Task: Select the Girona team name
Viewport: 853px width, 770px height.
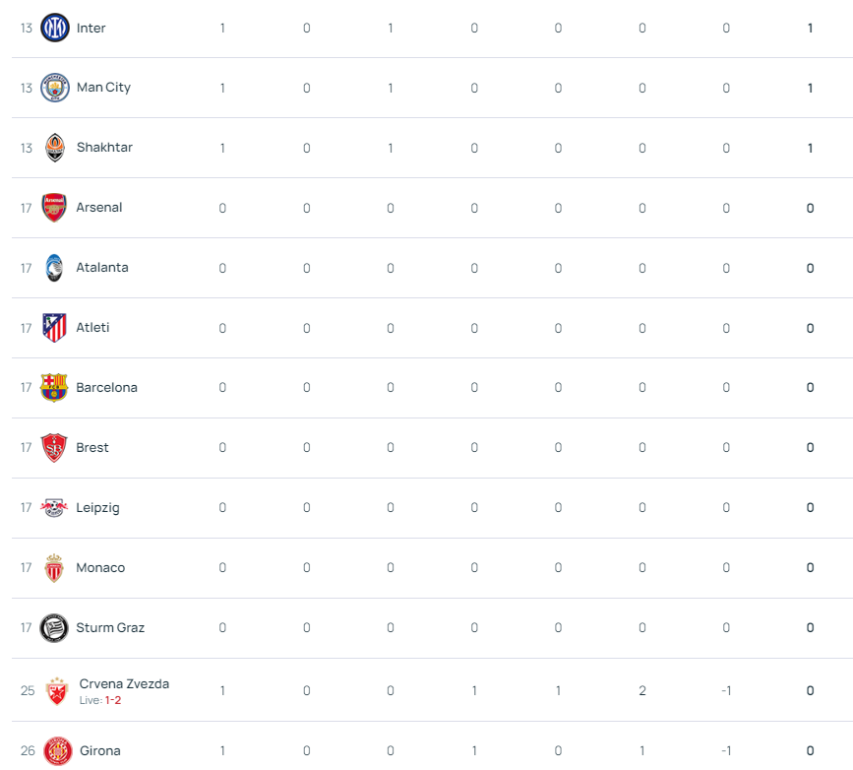Action: click(x=100, y=751)
